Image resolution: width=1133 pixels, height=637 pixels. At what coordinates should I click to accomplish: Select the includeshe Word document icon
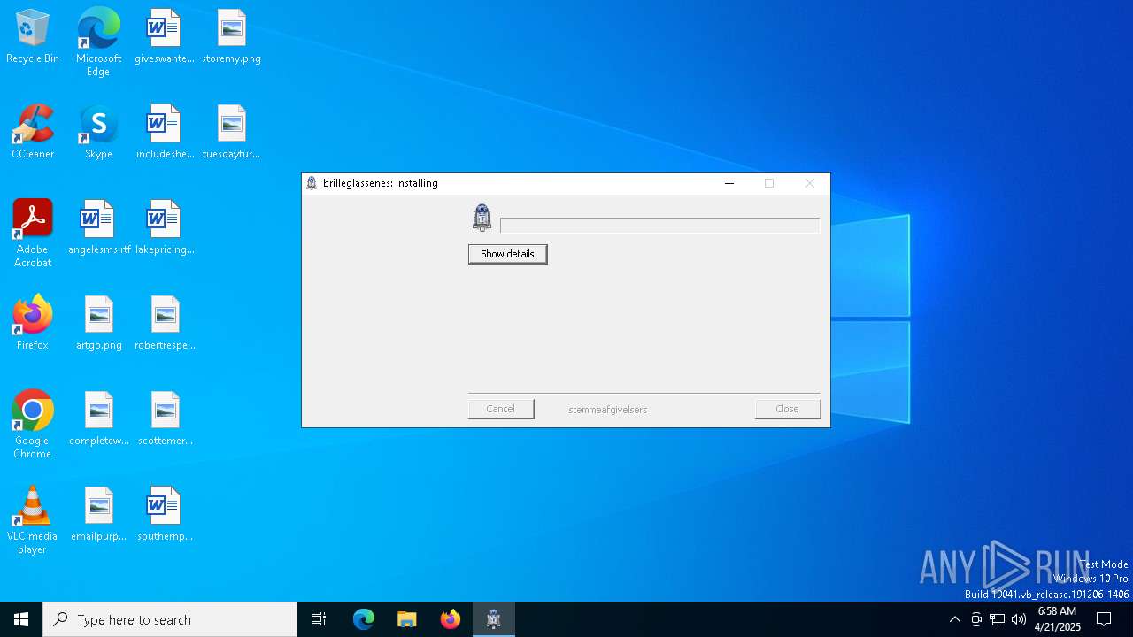tap(165, 133)
